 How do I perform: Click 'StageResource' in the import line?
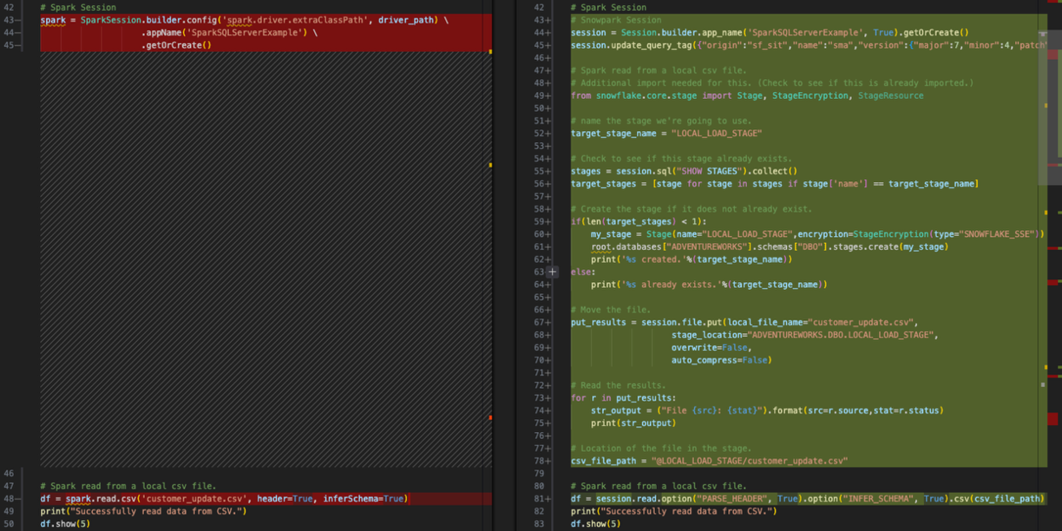point(891,95)
